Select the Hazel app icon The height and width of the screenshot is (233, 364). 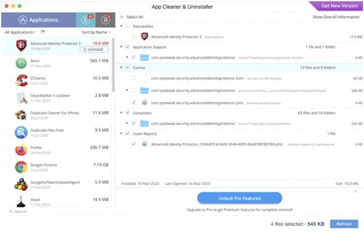(21, 201)
